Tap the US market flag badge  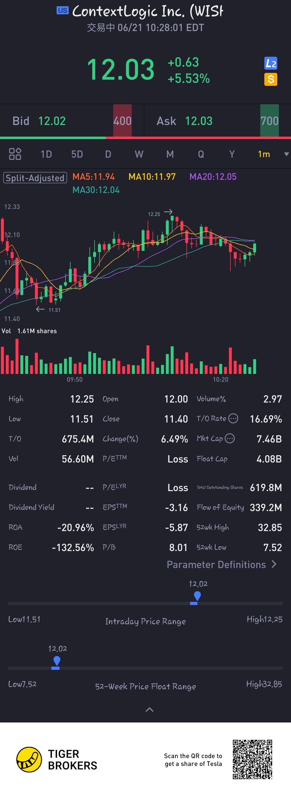(x=63, y=11)
